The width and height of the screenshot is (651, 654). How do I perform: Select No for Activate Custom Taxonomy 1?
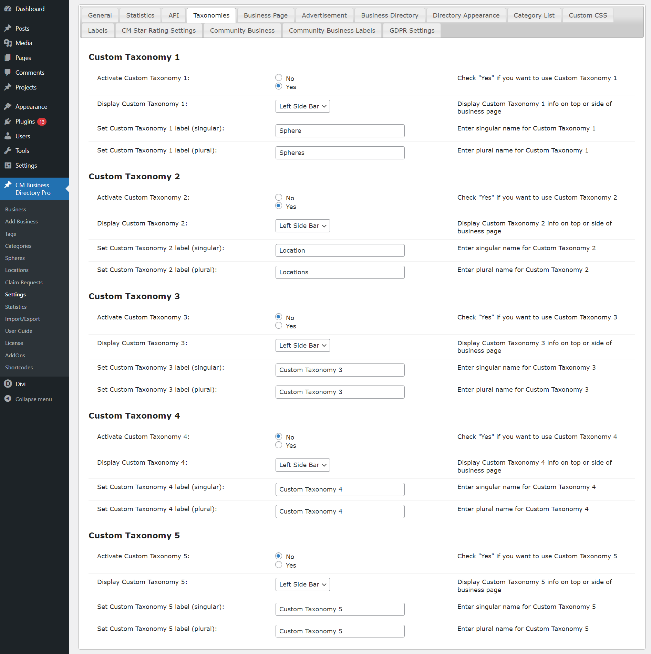(279, 78)
